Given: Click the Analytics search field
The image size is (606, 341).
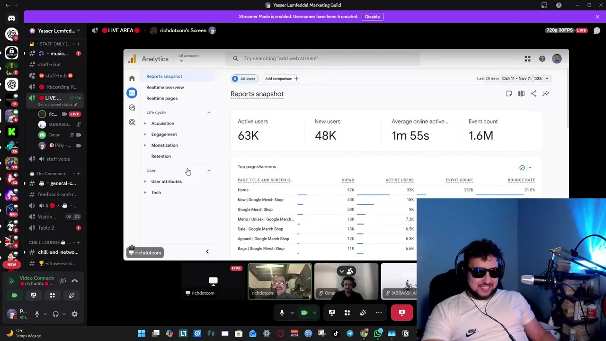Looking at the screenshot, I should (323, 58).
